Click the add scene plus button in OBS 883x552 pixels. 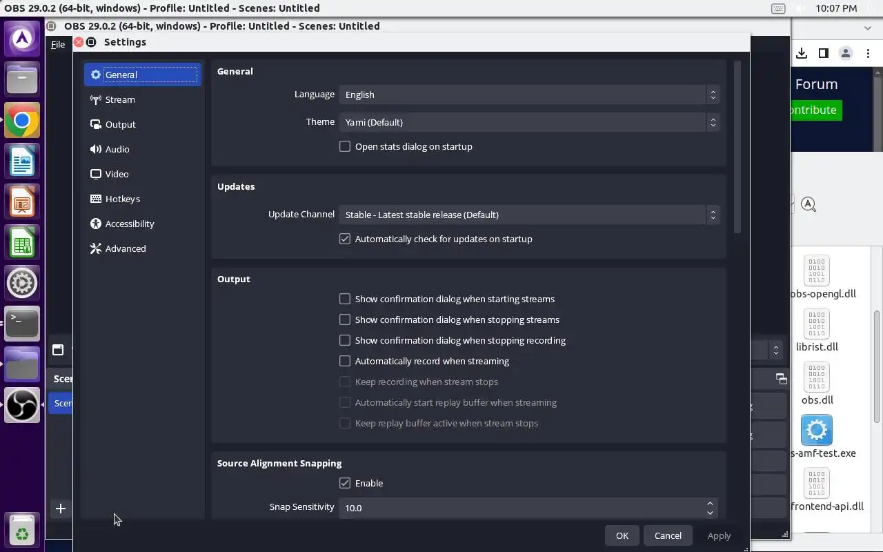click(61, 509)
